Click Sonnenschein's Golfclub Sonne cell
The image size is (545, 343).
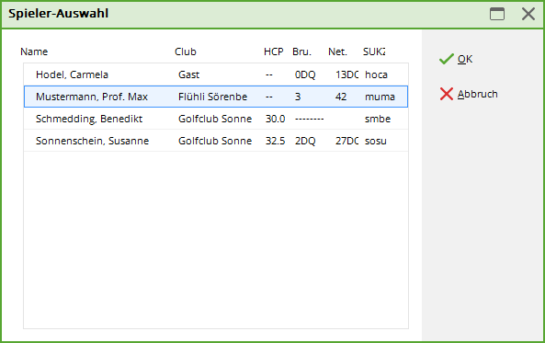pyautogui.click(x=215, y=141)
